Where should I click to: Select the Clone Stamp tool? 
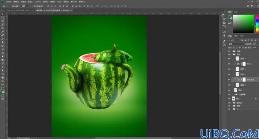point(3,43)
